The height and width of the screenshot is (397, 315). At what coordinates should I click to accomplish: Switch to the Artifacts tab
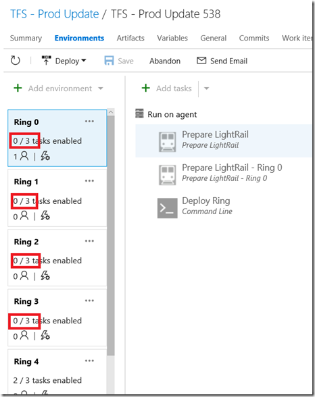click(x=130, y=38)
